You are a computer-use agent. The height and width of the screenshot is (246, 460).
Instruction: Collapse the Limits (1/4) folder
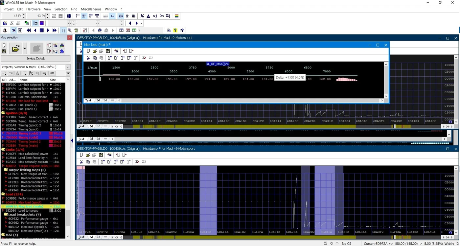3,150
